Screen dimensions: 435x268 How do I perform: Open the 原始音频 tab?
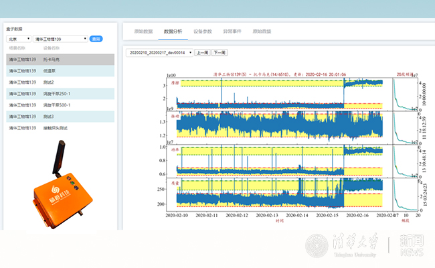(262, 31)
